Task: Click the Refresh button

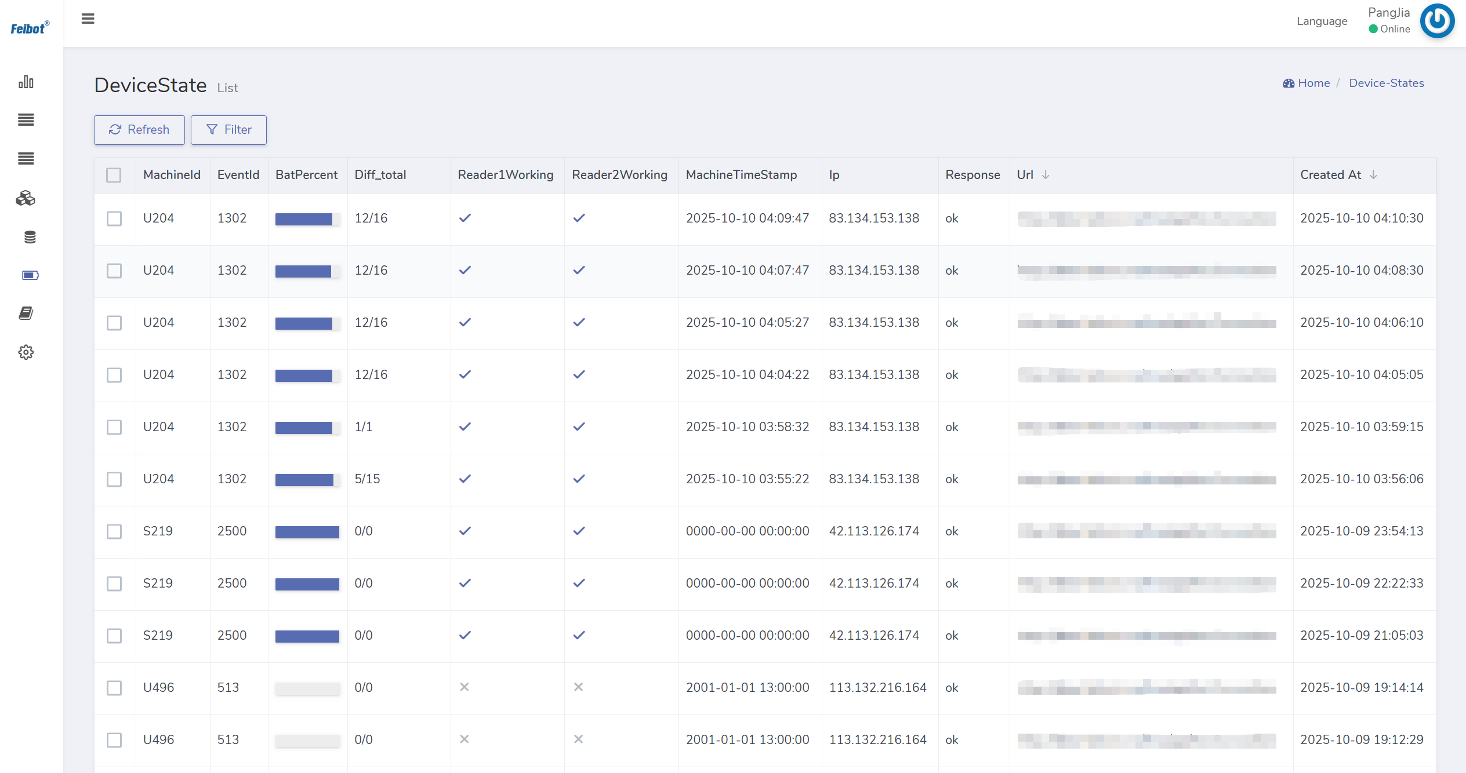Action: click(139, 130)
